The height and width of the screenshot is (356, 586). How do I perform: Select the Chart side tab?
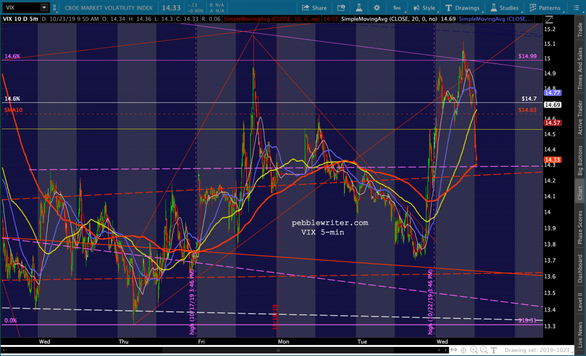(580, 193)
